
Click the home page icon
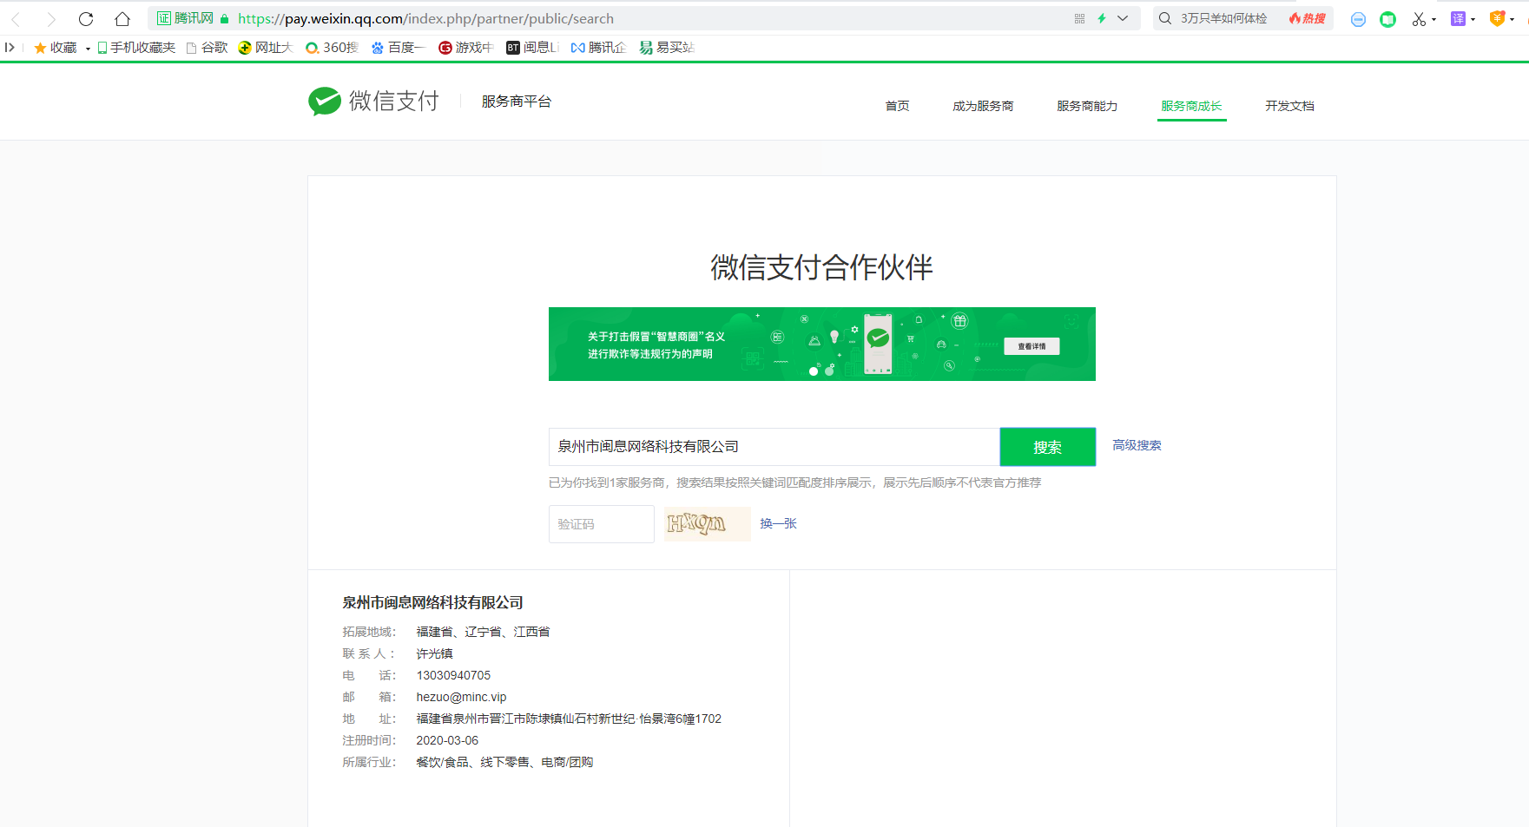click(122, 19)
